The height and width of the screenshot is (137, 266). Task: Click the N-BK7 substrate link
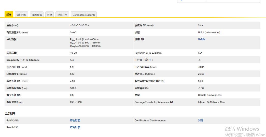201,39
